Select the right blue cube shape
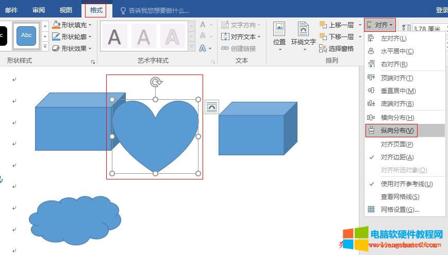 [x=258, y=129]
